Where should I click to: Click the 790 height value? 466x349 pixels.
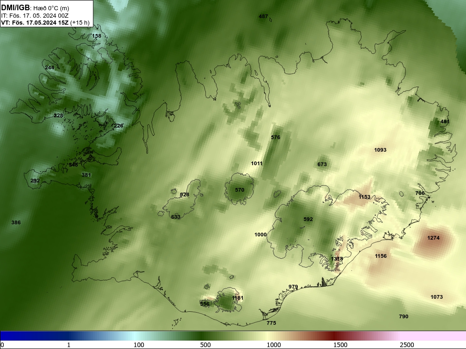click(404, 316)
